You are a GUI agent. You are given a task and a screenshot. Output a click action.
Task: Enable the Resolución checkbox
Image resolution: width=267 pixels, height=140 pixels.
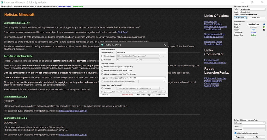point(102,60)
